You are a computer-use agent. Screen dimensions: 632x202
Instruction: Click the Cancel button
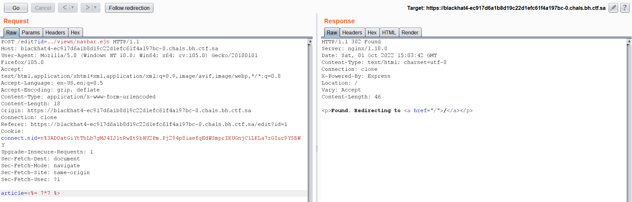[x=43, y=8]
